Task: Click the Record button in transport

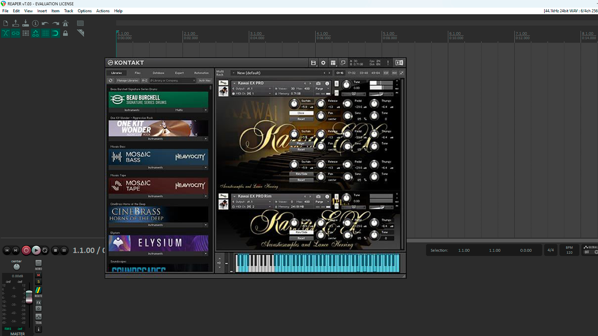Action: [x=26, y=250]
